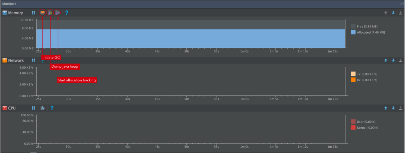Viewport: 405px width, 153px height.
Task: Click the Dump Java Heap icon
Action: pos(50,13)
